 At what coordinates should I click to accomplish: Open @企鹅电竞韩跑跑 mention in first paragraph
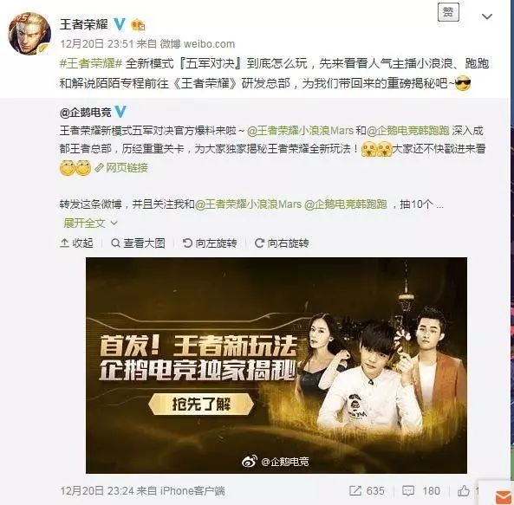click(x=408, y=131)
